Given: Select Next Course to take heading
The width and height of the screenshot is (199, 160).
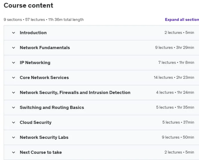Looking at the screenshot, I should click(41, 152).
